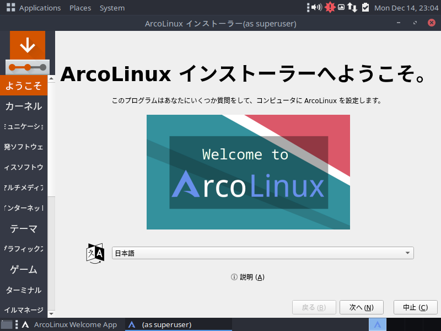
Task: Select the グラフィックス sidebar step
Action: (24, 249)
